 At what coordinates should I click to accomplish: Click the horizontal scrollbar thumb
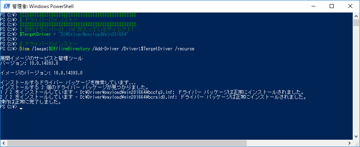[x=127, y=143]
